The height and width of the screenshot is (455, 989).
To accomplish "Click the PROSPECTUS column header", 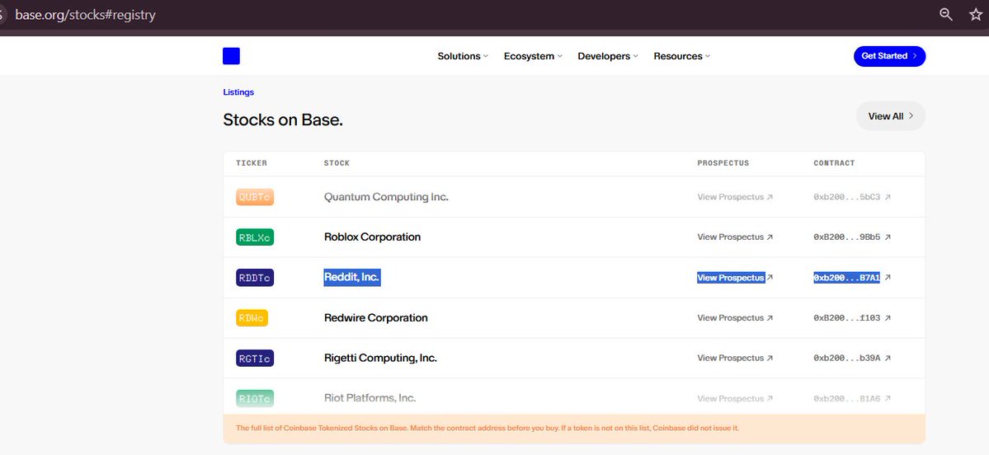I will pos(723,163).
